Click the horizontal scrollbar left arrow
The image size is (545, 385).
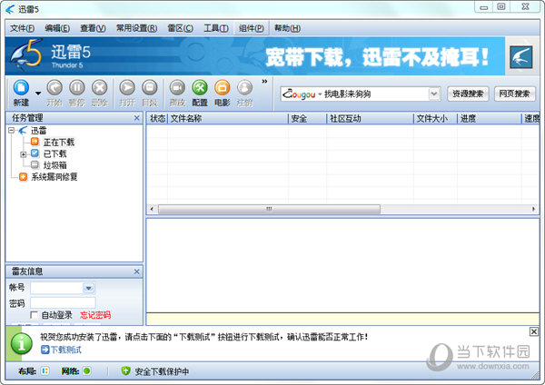tap(152, 209)
